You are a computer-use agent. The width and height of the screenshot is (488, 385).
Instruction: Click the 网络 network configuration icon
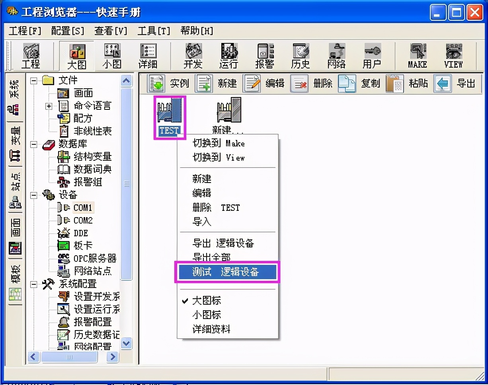coord(336,55)
